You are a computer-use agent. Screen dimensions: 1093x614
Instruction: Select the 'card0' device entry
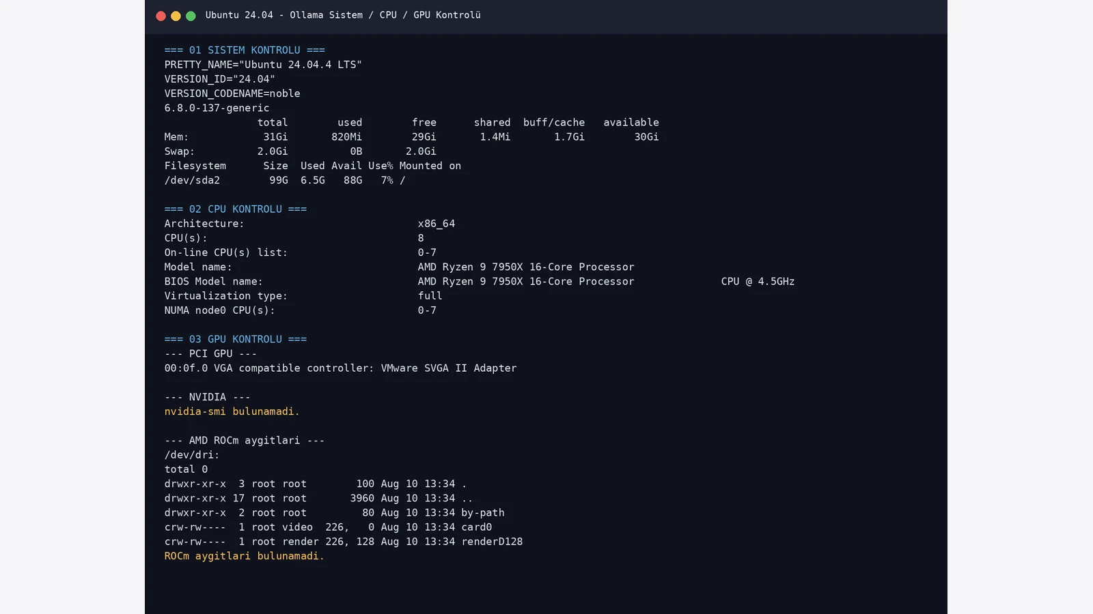(477, 527)
